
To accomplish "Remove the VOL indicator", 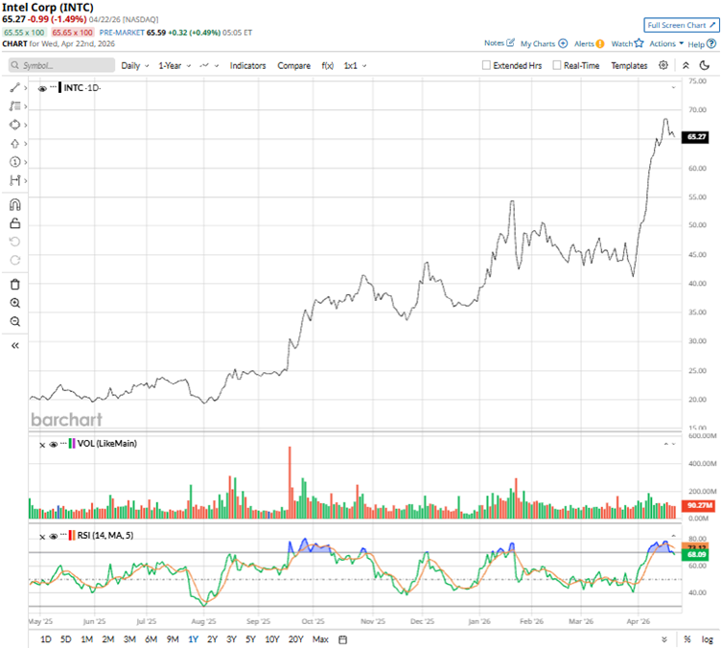I will tap(42, 445).
